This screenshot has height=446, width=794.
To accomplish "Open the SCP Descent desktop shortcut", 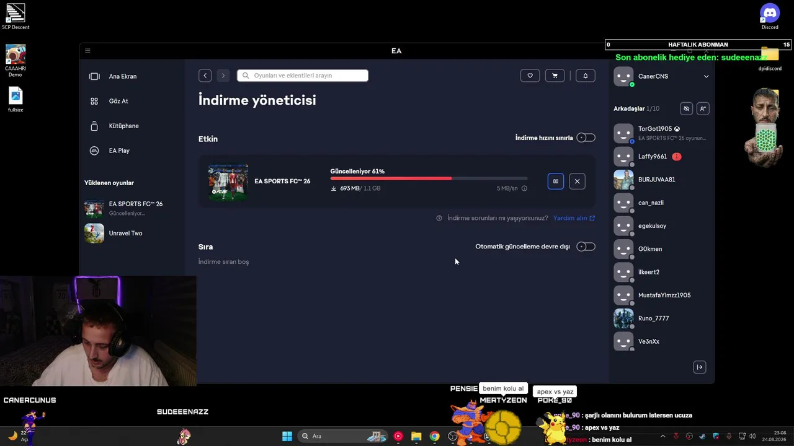I will pos(16,17).
